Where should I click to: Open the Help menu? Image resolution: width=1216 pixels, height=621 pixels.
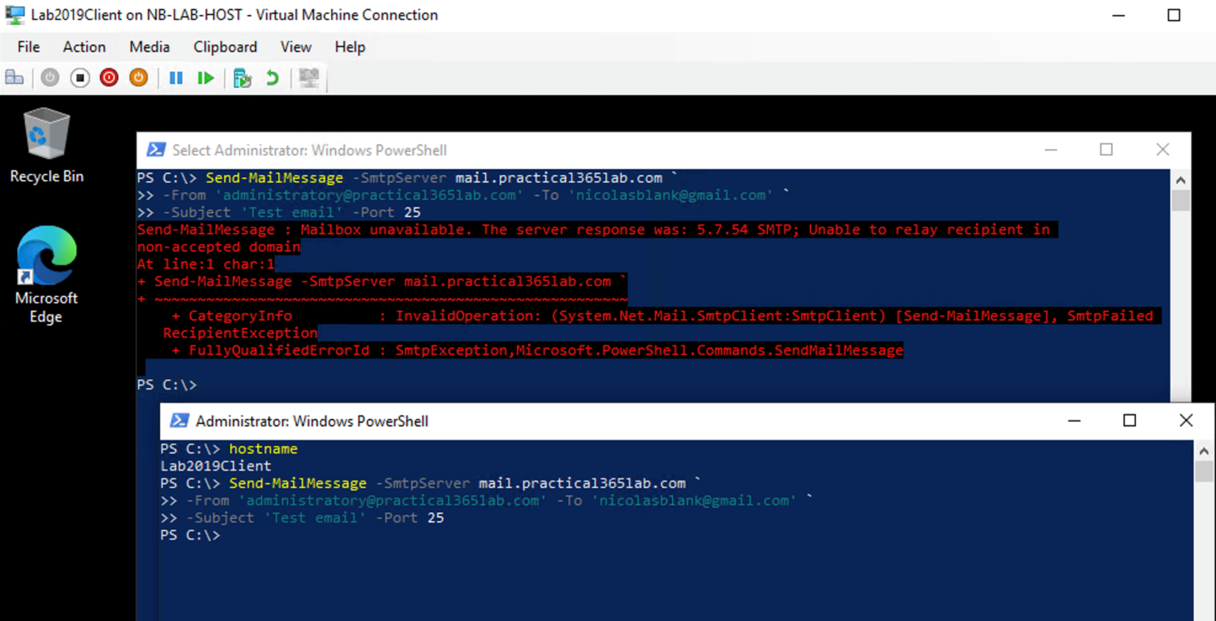pos(349,47)
